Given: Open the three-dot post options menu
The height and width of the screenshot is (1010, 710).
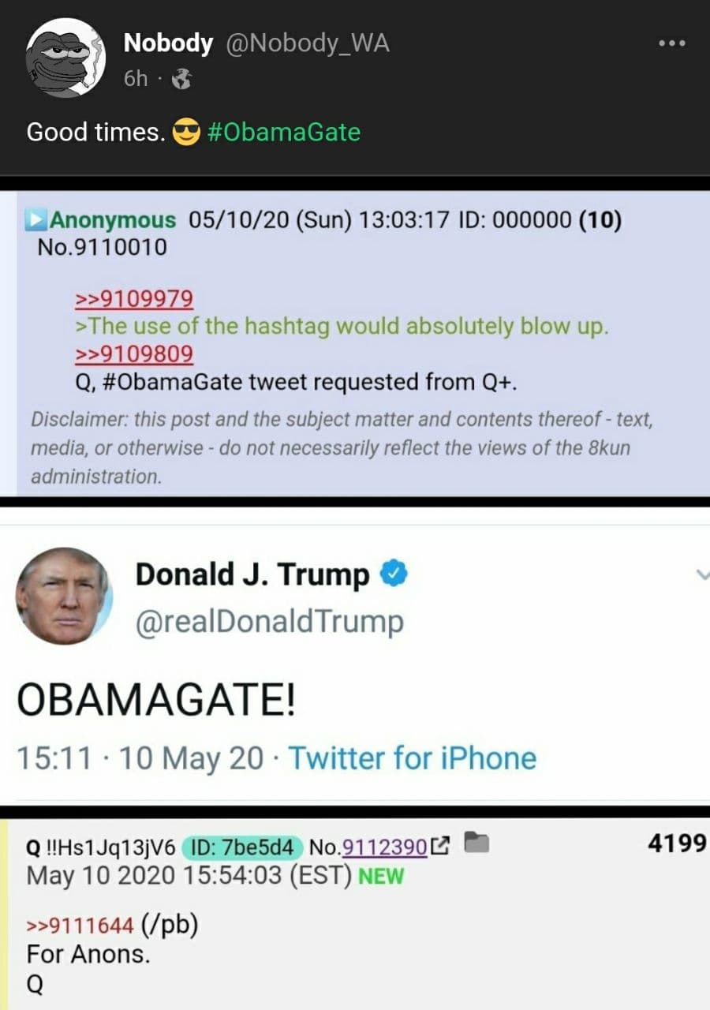Looking at the screenshot, I should (671, 43).
